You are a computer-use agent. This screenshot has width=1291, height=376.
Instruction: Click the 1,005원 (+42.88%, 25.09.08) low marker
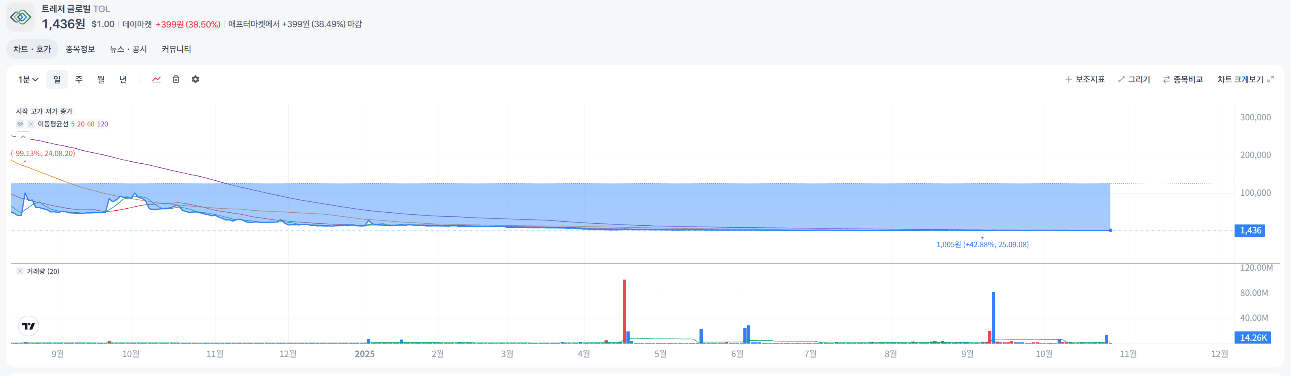coord(982,244)
